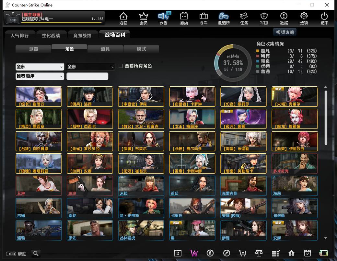Open the 会员 crown icon
The height and width of the screenshot is (261, 337).
coord(144,18)
